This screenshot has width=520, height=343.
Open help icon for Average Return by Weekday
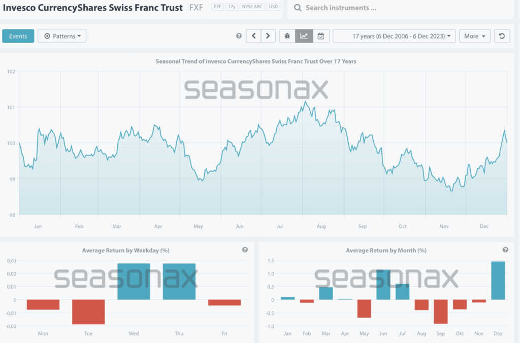tap(245, 250)
